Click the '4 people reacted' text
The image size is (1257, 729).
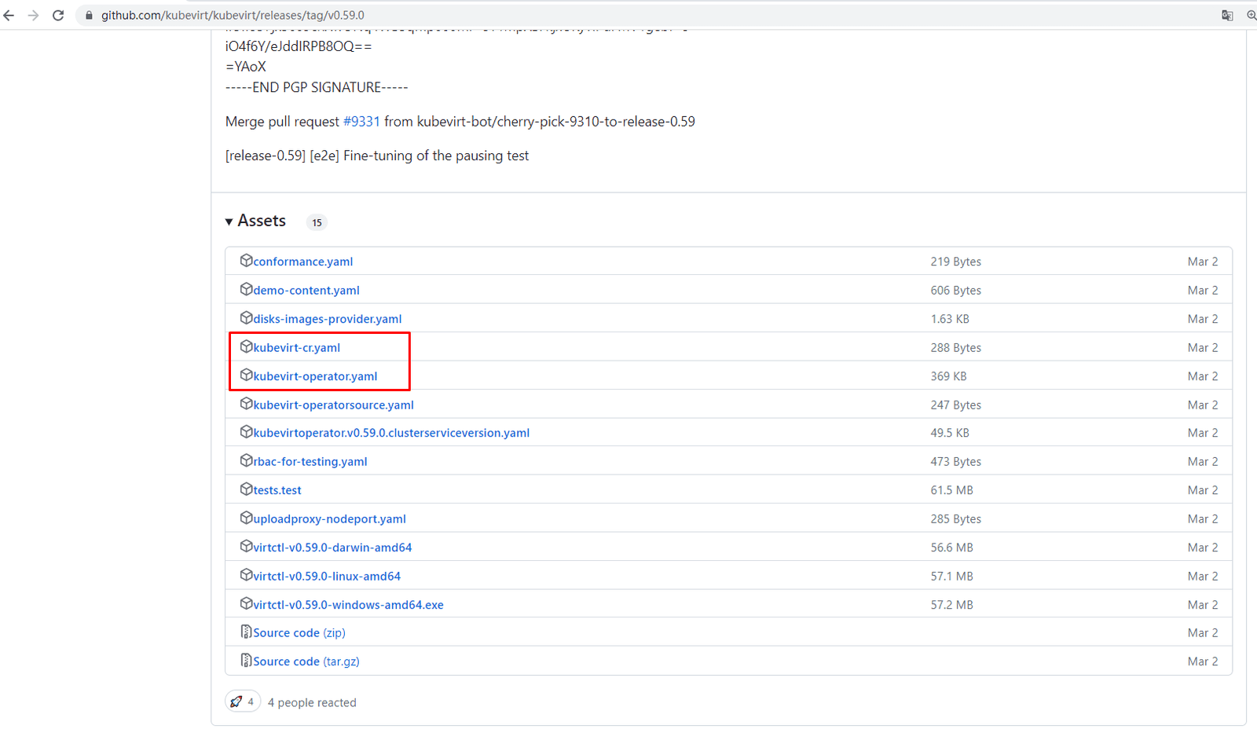tap(312, 702)
